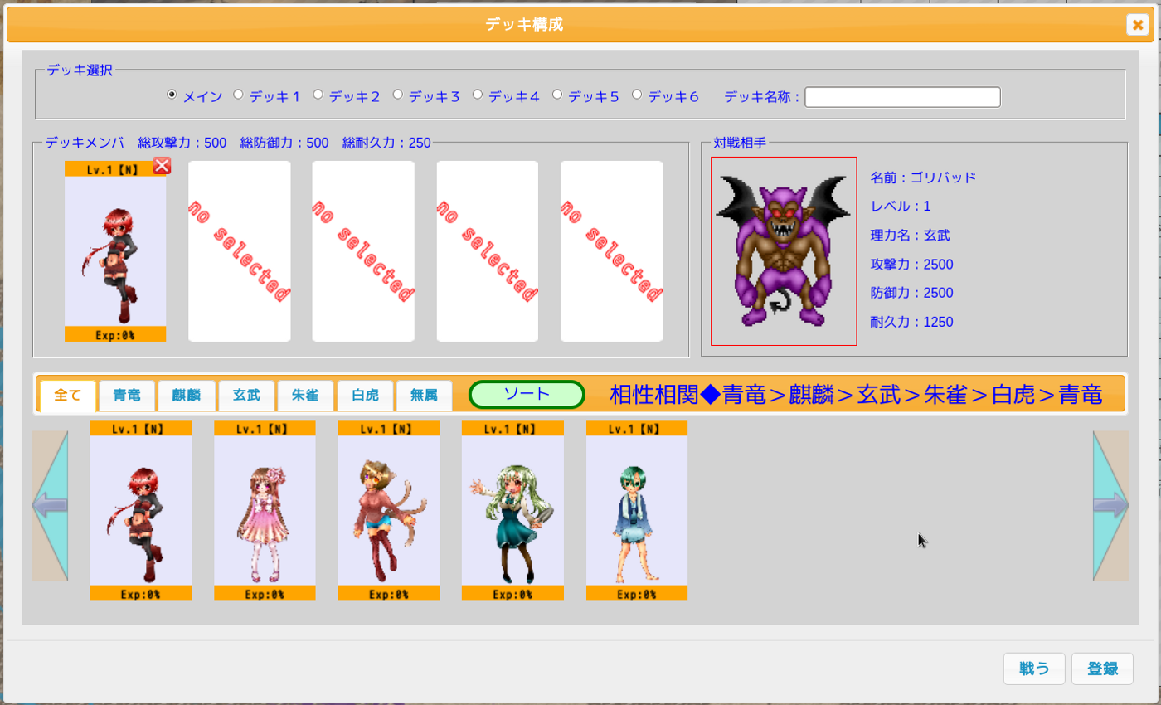This screenshot has height=705, width=1161.
Task: Click the ゴリバッド opponent monster image
Action: click(x=784, y=251)
